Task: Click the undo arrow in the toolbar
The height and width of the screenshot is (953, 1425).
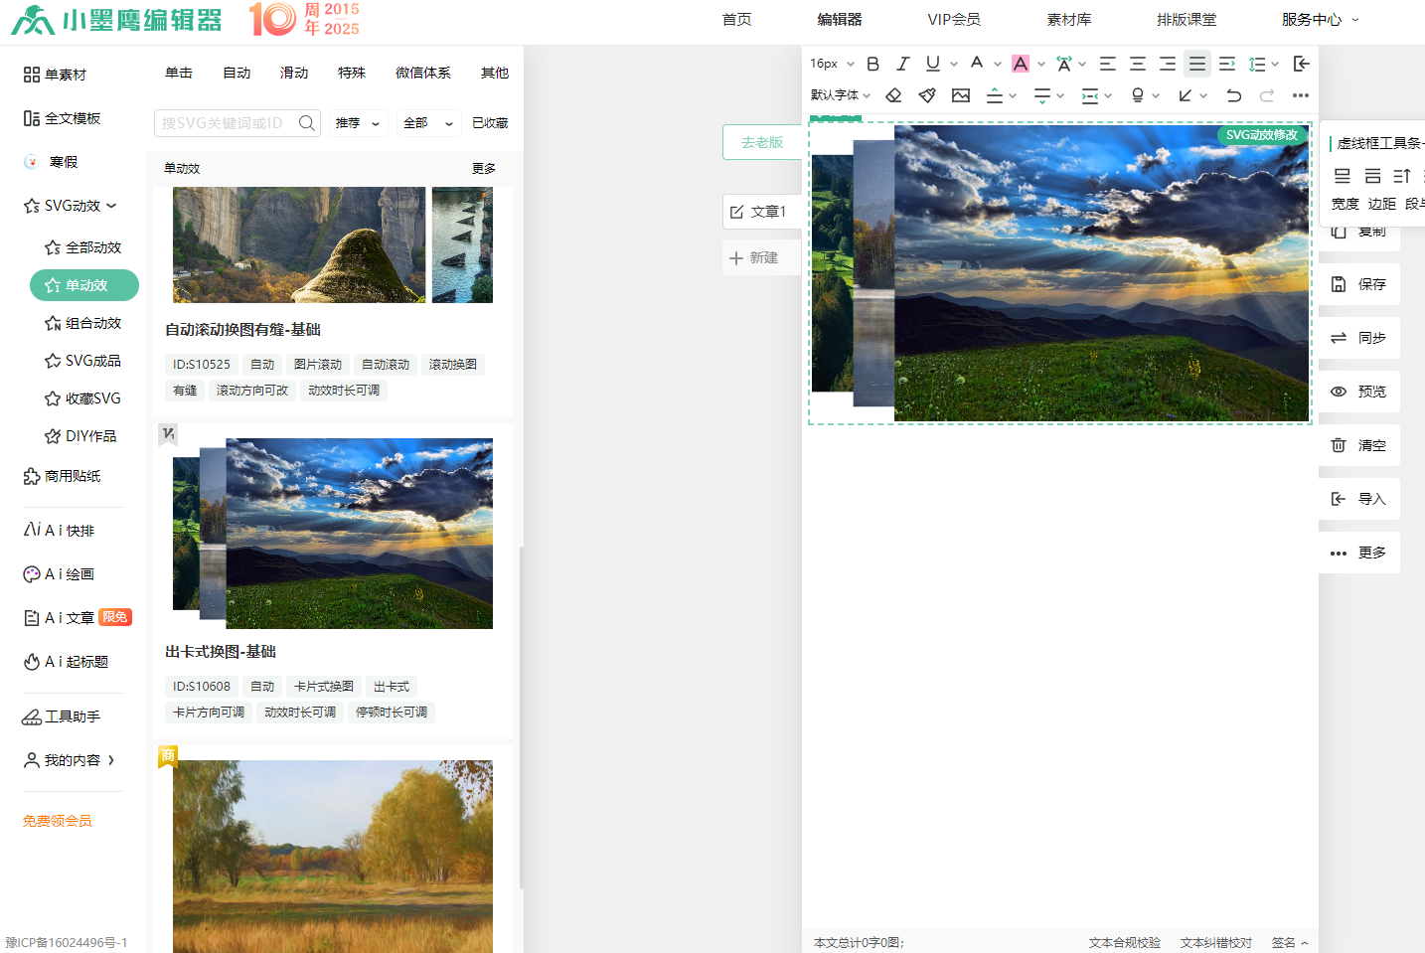Action: click(x=1233, y=95)
